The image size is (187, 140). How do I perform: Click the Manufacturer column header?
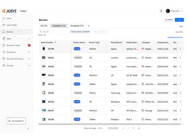[x=117, y=43]
